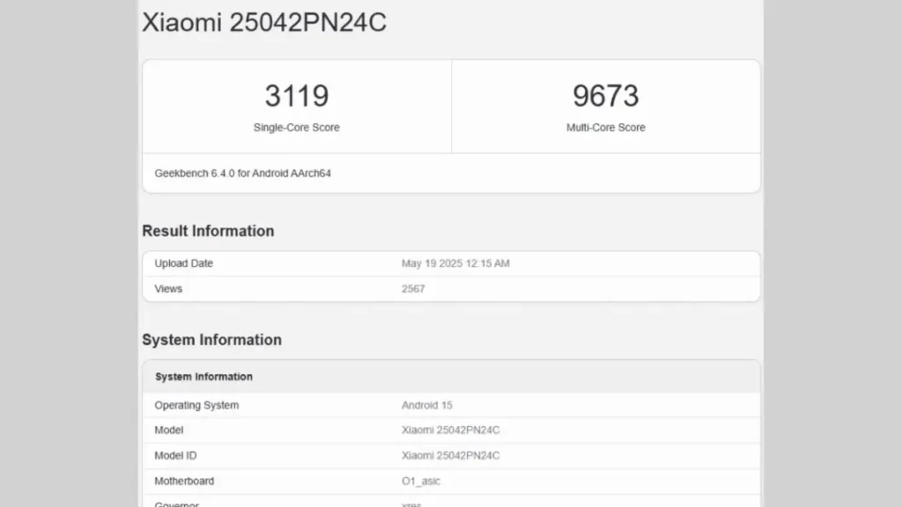Click the Motherboard label
The width and height of the screenshot is (902, 507).
[x=184, y=481]
